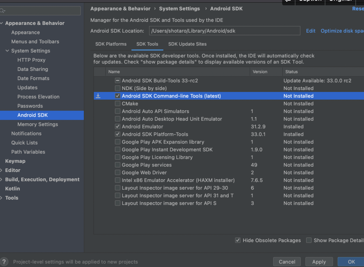Open Date Formats settings
364x267 pixels.
pyautogui.click(x=33, y=78)
